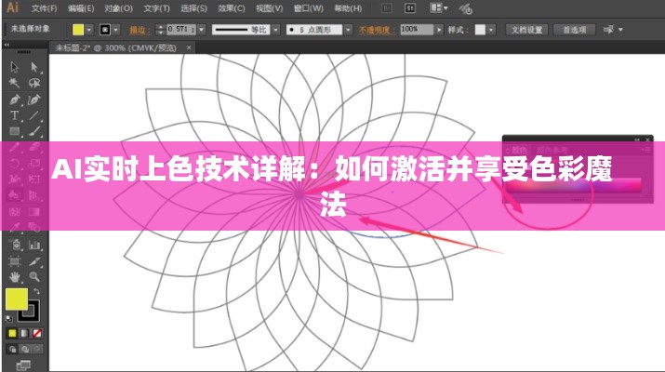Open Adobe Bridge from the menu bar
The height and width of the screenshot is (372, 665).
(x=386, y=8)
